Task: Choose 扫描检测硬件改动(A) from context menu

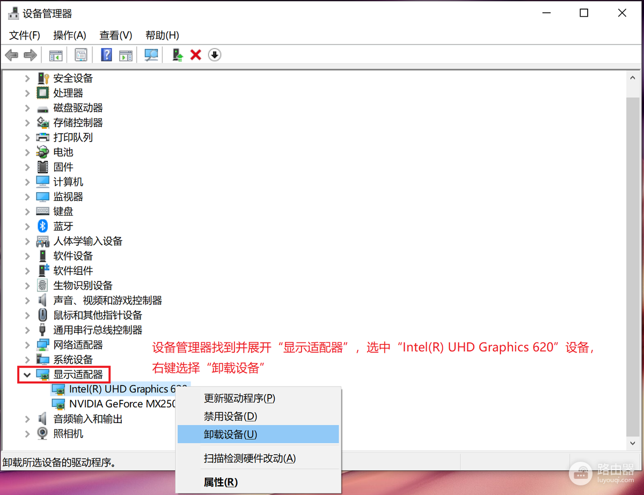Action: click(258, 458)
